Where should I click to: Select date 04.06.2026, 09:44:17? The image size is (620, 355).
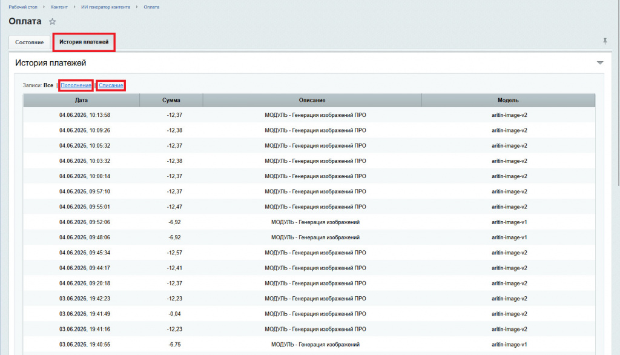[x=85, y=268]
